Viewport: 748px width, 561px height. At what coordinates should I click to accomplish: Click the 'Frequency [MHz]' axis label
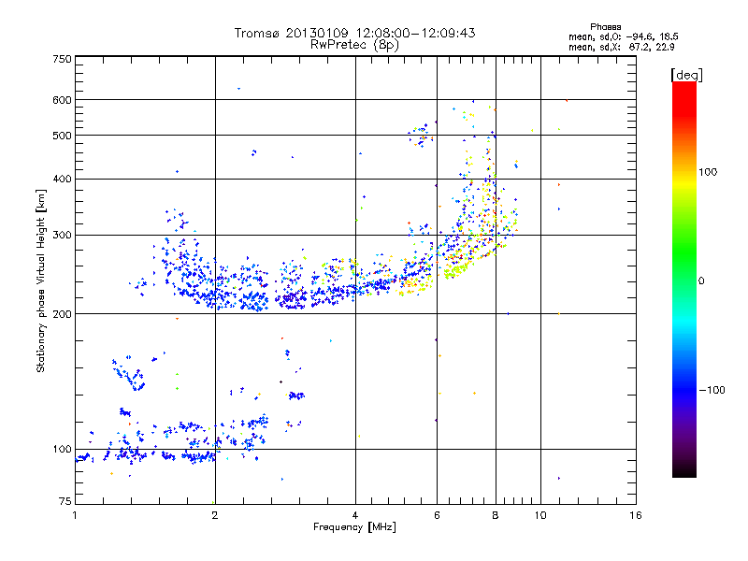coord(354,527)
